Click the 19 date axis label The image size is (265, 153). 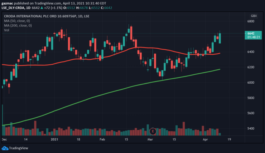click(229, 139)
